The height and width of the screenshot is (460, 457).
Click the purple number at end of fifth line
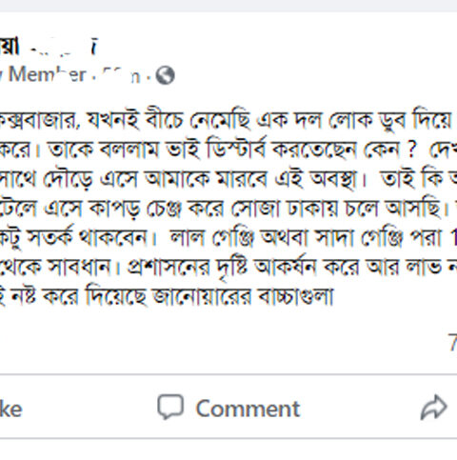point(453,237)
